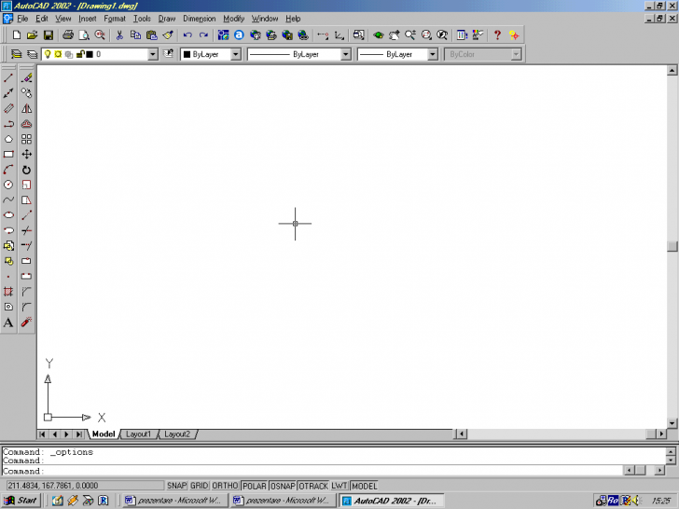This screenshot has height=509, width=679.
Task: Select the Rotate modify tool
Action: point(26,170)
